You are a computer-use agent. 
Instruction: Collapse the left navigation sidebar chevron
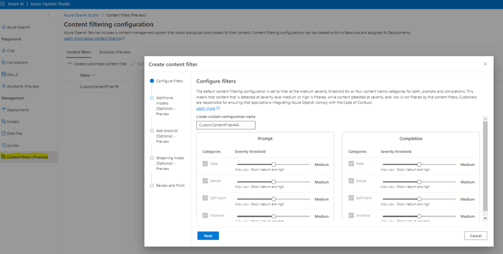click(48, 16)
